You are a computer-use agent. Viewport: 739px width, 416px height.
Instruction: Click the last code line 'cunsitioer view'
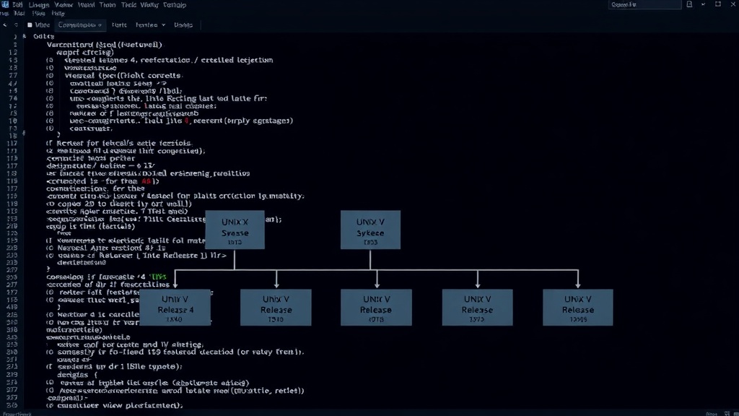pos(115,405)
